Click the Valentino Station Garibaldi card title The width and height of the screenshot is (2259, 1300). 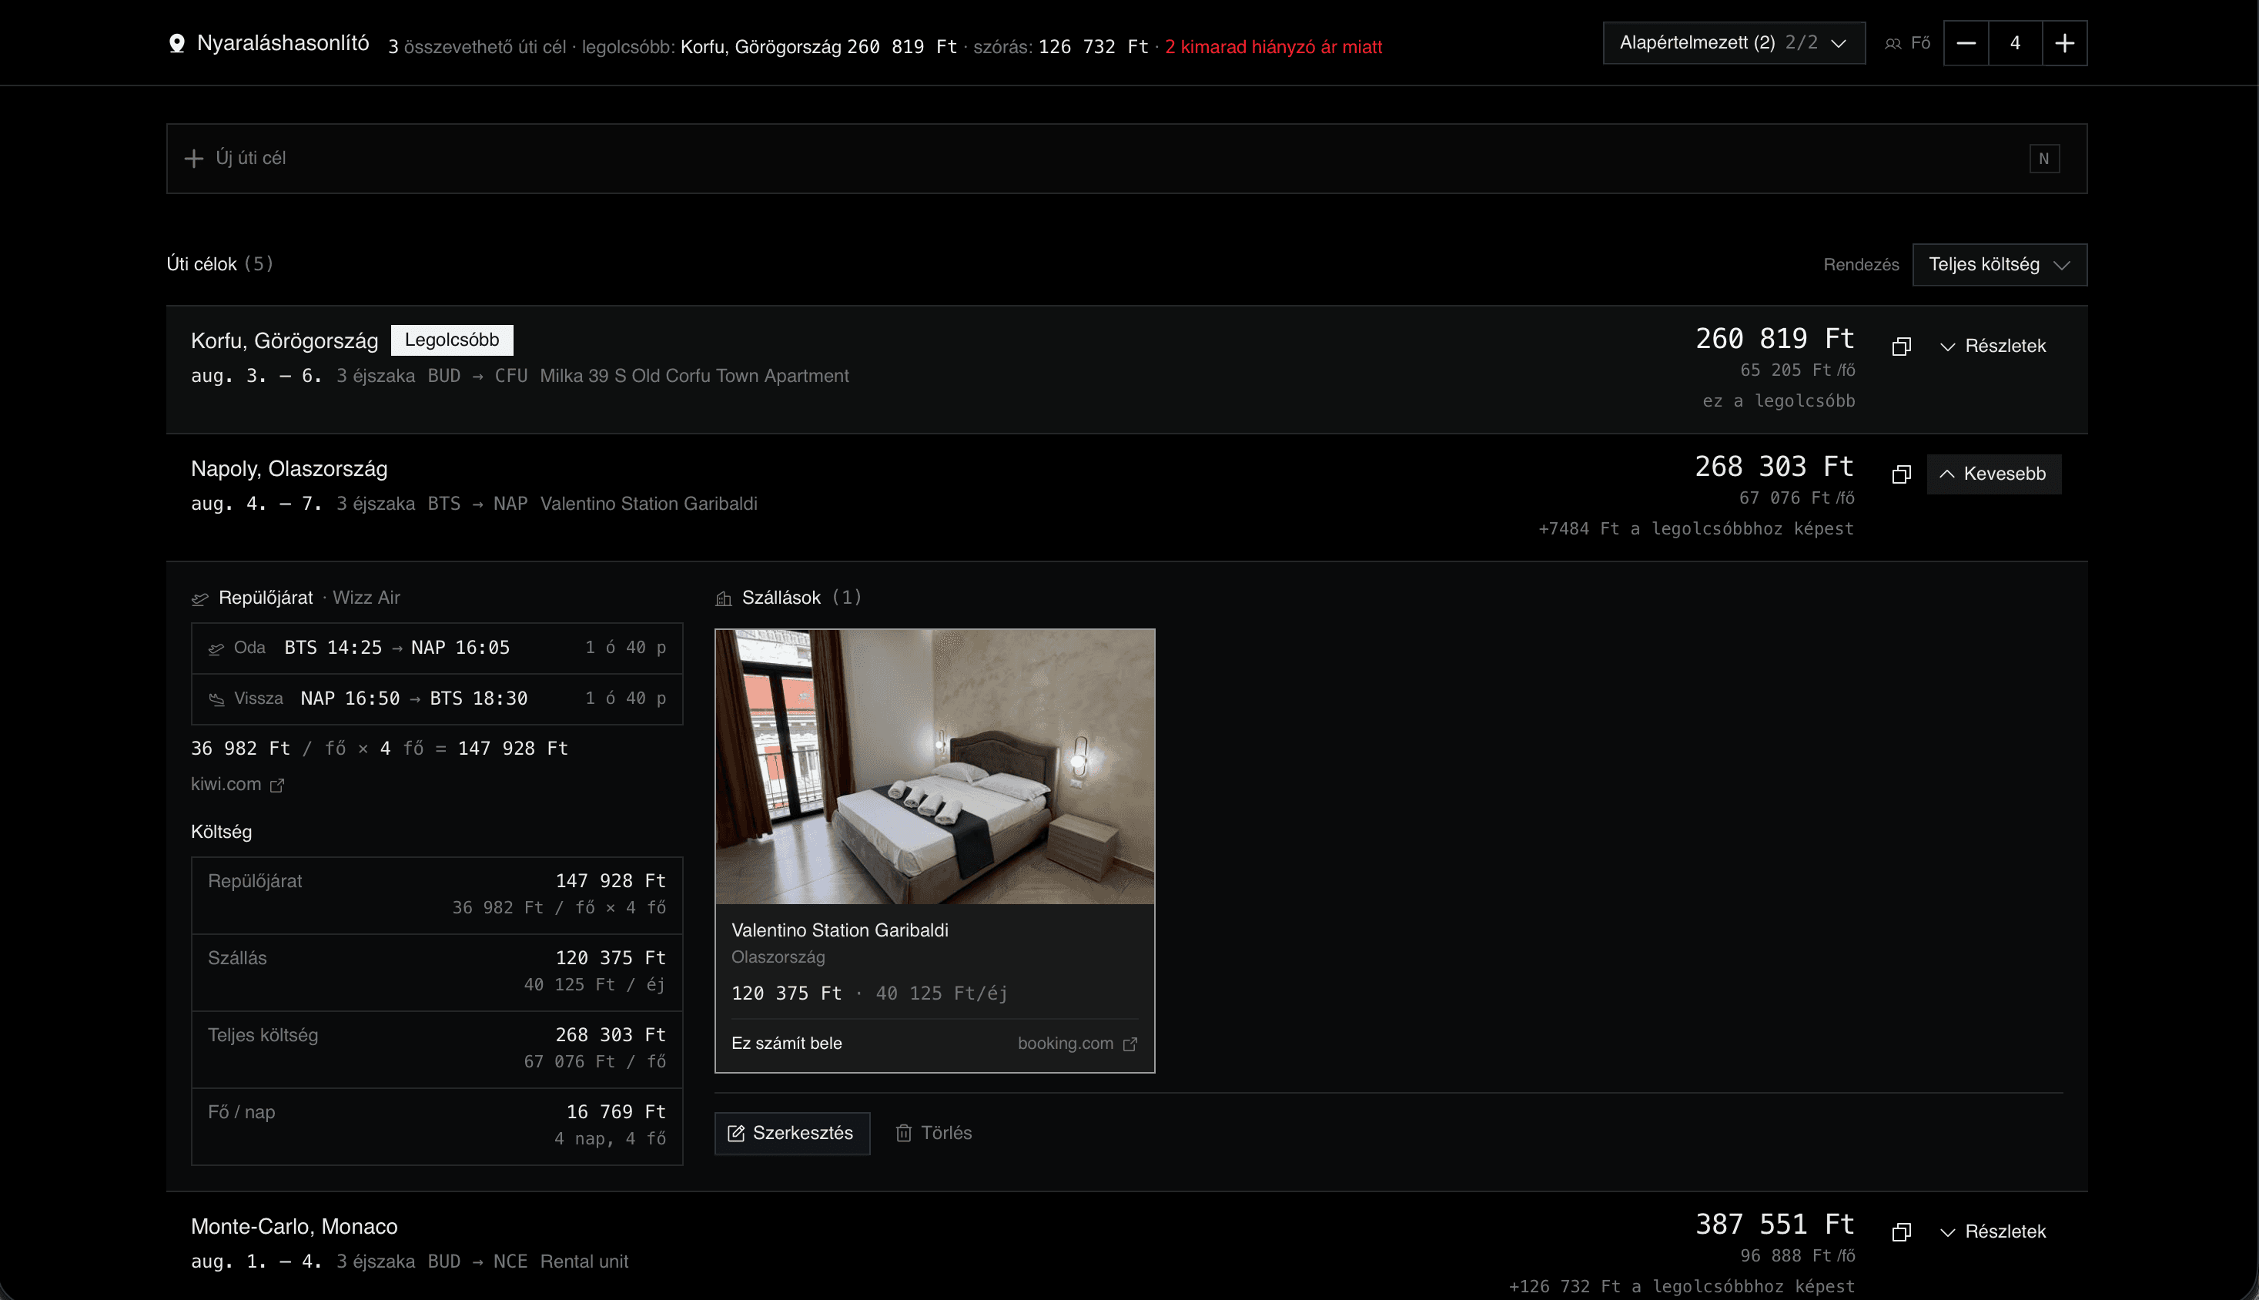(x=840, y=930)
